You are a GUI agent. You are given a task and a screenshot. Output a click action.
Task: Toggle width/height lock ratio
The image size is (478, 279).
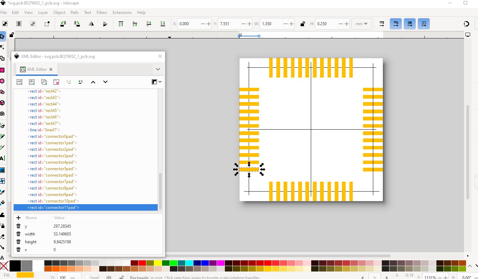click(x=302, y=24)
